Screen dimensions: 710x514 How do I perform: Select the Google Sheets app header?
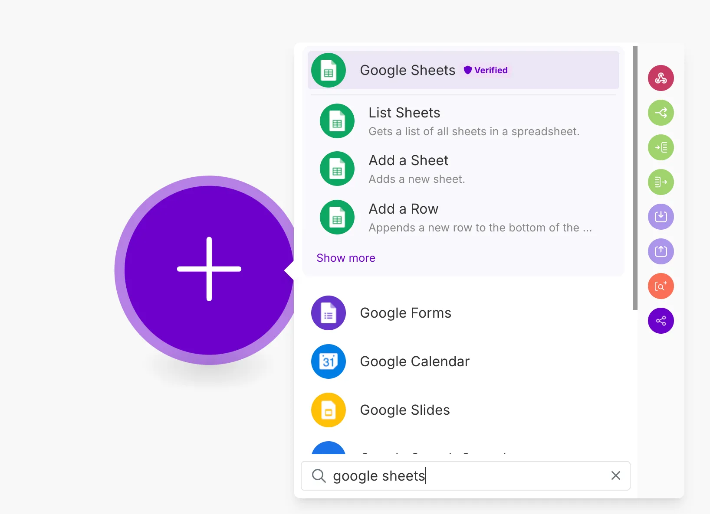[x=463, y=70]
